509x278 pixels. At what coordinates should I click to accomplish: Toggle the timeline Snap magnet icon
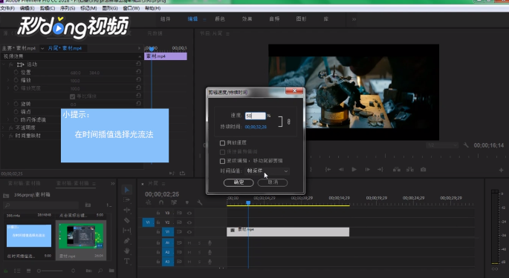click(x=161, y=202)
